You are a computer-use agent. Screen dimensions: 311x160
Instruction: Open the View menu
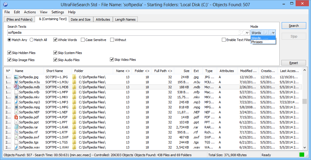pos(44,12)
